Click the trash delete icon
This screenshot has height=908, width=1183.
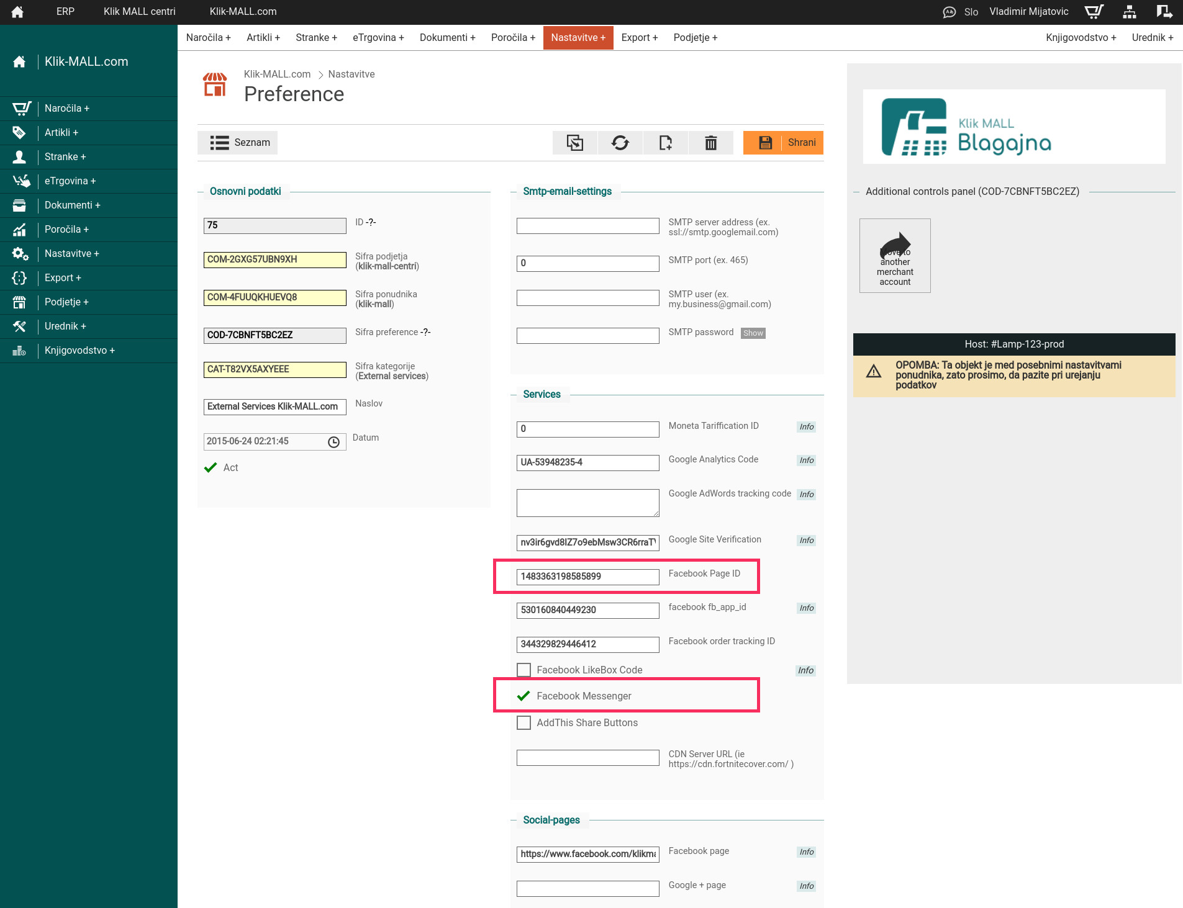click(x=710, y=143)
